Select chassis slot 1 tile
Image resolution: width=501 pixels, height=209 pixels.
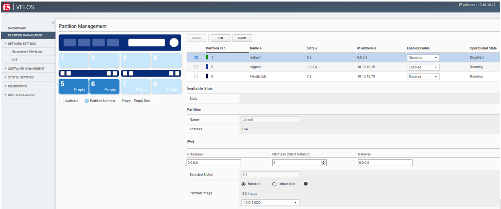[73, 60]
